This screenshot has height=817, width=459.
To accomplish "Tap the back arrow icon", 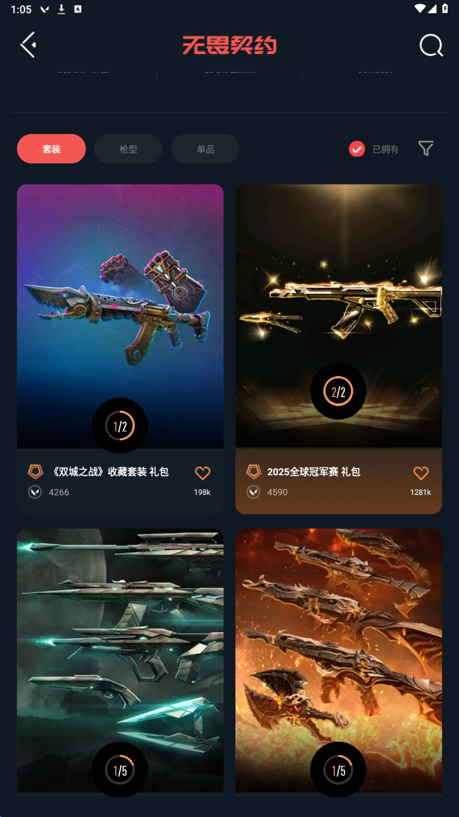I will coord(28,45).
